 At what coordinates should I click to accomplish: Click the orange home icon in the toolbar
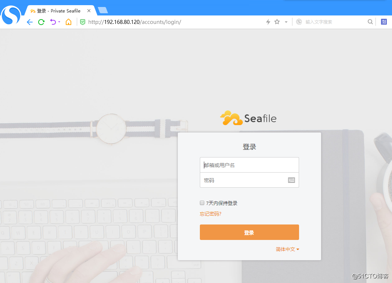point(68,22)
